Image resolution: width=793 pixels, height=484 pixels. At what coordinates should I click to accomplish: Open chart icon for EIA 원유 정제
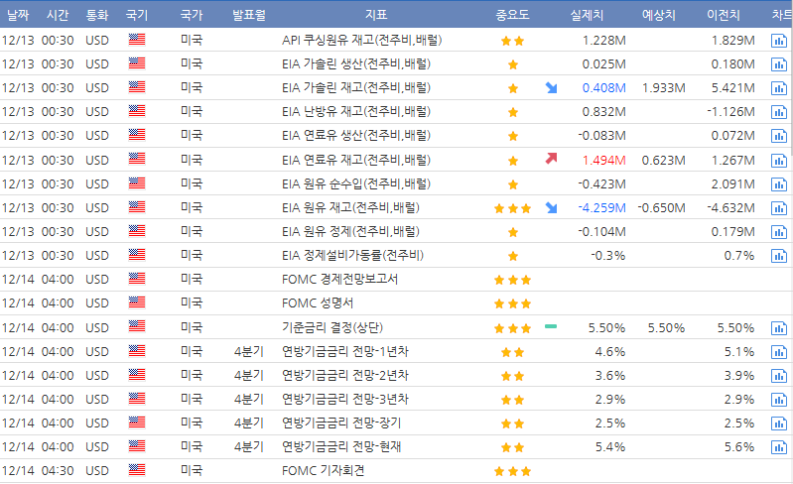point(779,231)
